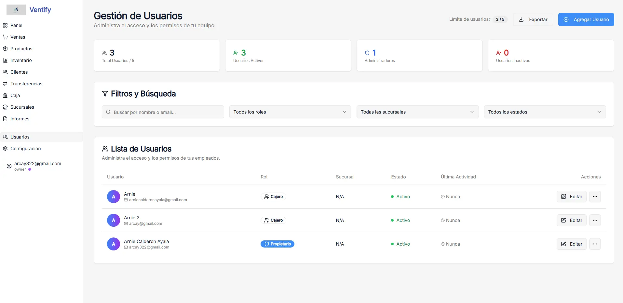The width and height of the screenshot is (623, 303).
Task: Edit the Arnie user entry
Action: 571,197
